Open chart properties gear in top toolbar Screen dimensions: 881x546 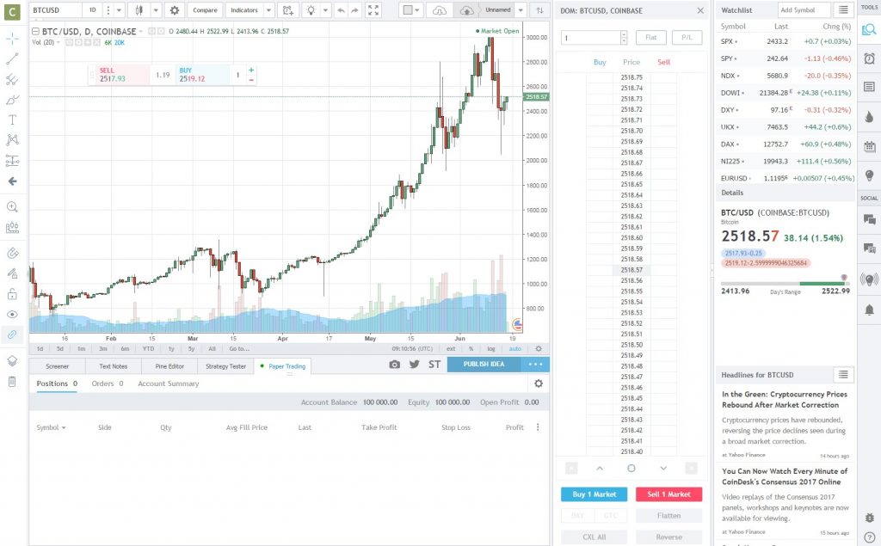point(175,10)
